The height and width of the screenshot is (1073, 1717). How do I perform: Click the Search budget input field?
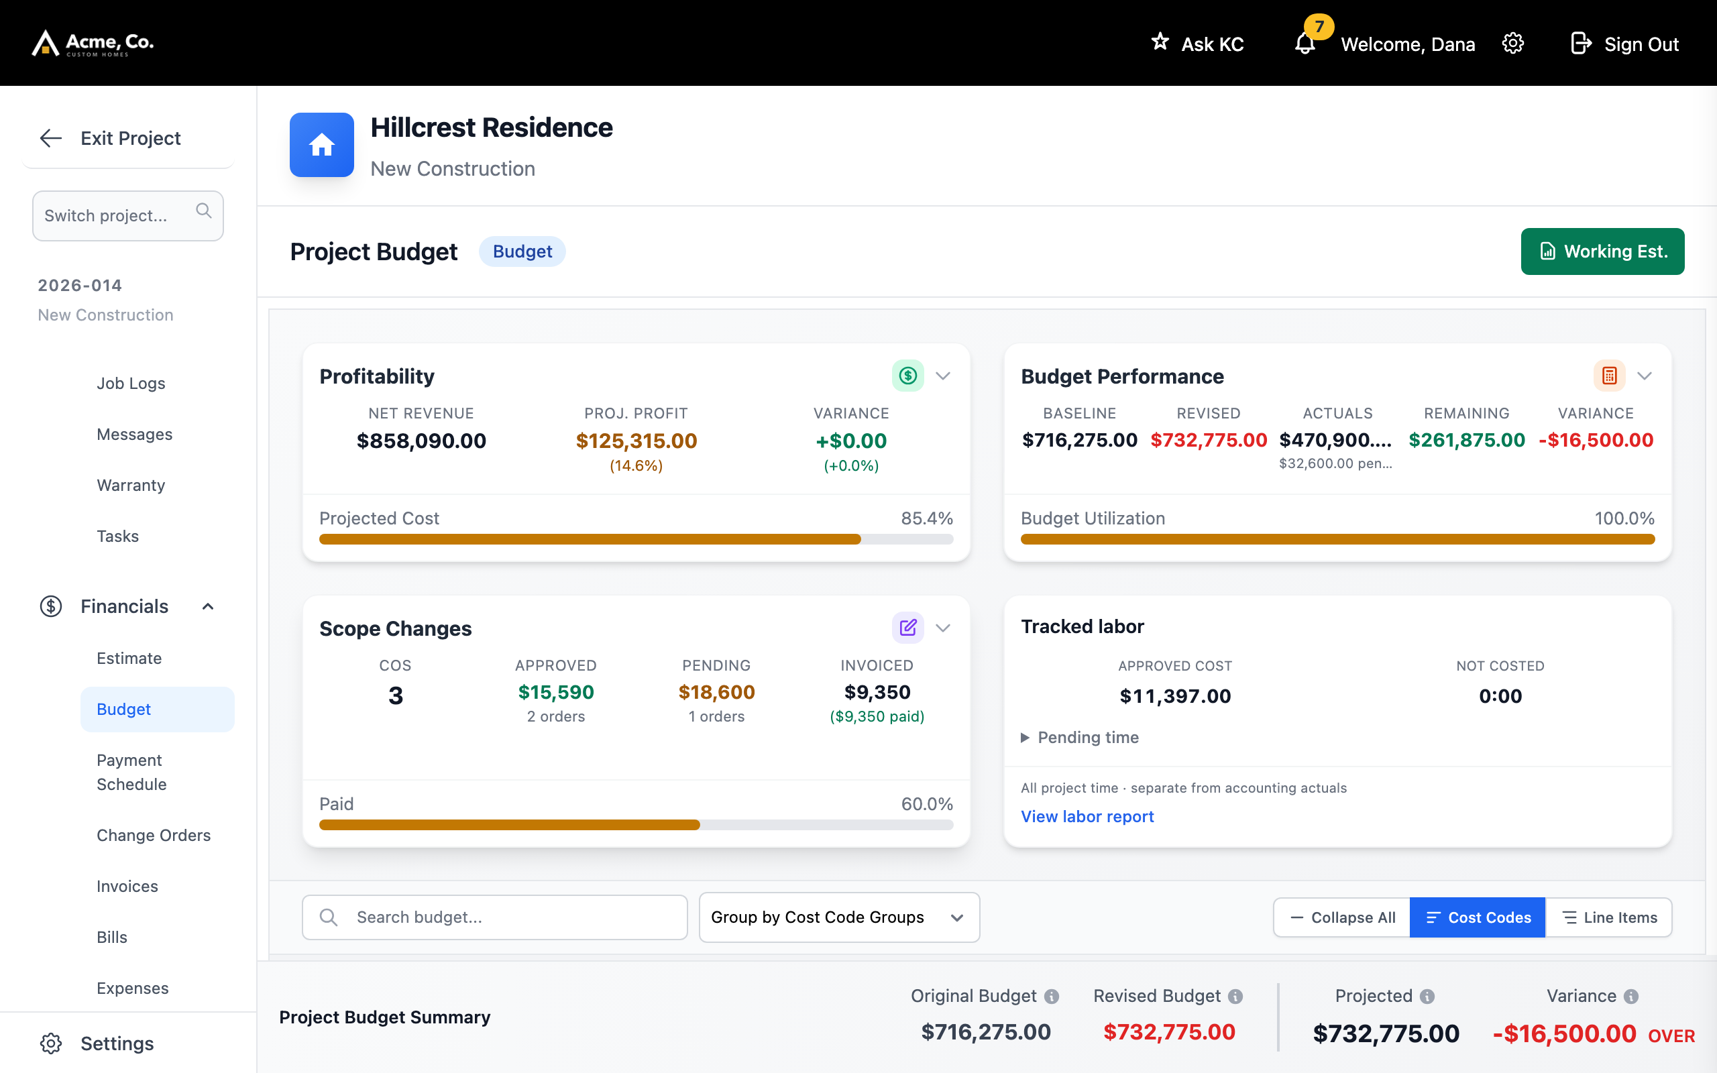tap(494, 917)
